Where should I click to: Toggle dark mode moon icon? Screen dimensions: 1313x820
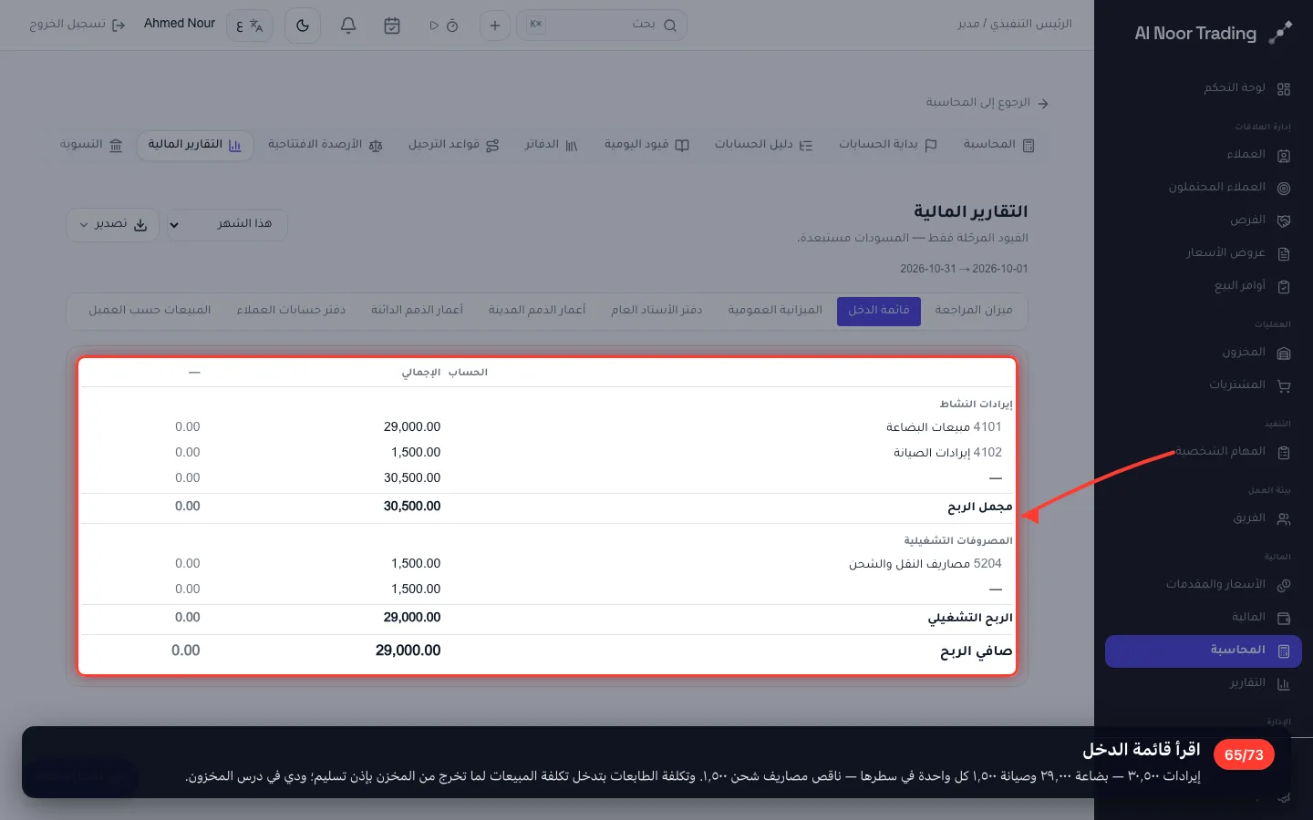tap(303, 26)
